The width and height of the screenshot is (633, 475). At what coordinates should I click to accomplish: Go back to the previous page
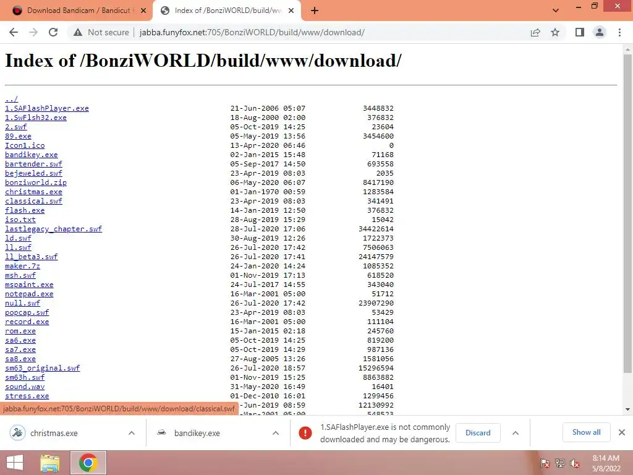pos(14,32)
